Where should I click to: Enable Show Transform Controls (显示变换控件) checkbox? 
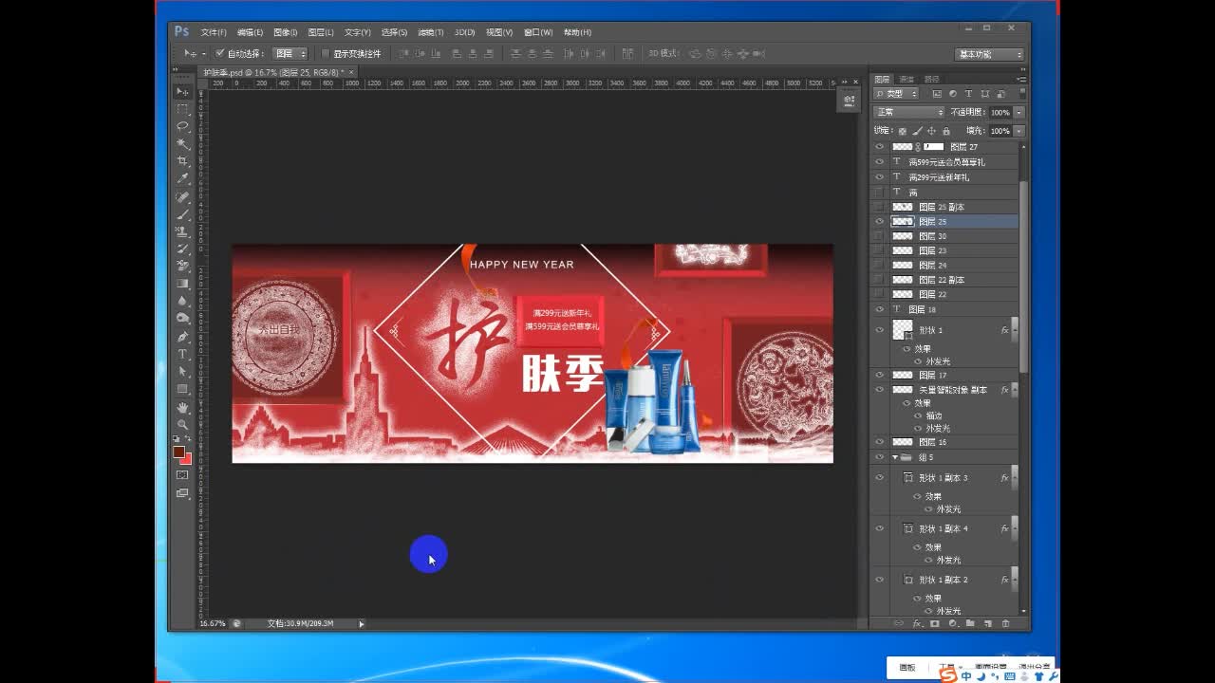[x=326, y=53]
